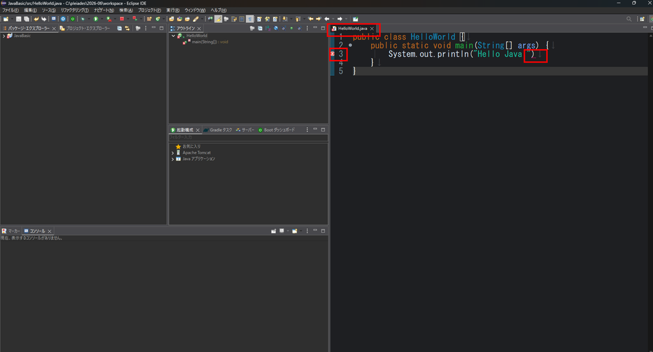Click the New file wizard toolbar icon
Screen dimensions: 653x352
click(x=5, y=18)
